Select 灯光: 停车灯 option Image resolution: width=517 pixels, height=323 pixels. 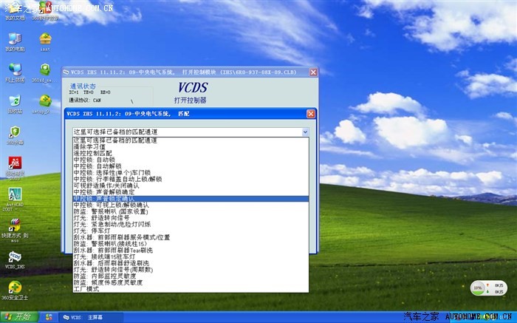coord(191,231)
